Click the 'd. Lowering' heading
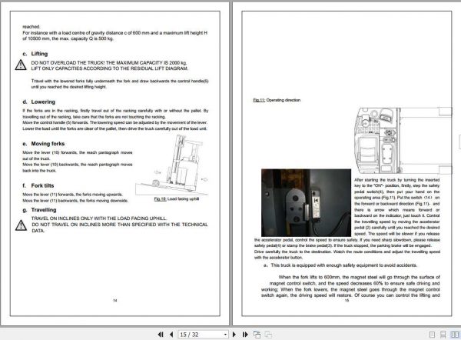This screenshot has width=461, height=340. [39, 102]
